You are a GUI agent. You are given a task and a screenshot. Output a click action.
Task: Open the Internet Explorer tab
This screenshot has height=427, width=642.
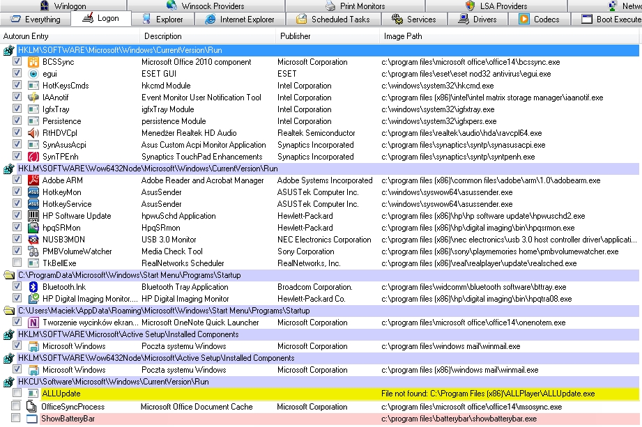click(x=240, y=20)
